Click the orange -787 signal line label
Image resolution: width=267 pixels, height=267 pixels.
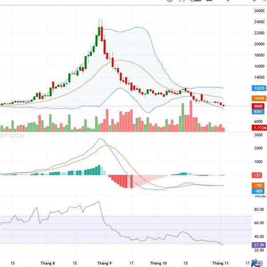pos(258,186)
